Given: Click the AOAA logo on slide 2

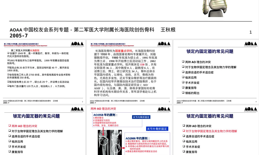Looking at the screenshot, I should [x=77, y=44].
